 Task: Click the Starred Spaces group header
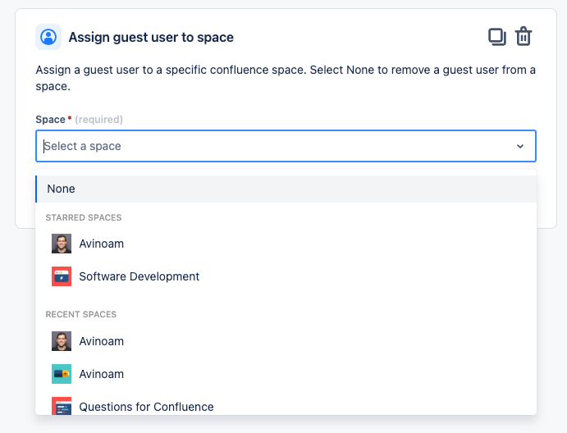(84, 217)
